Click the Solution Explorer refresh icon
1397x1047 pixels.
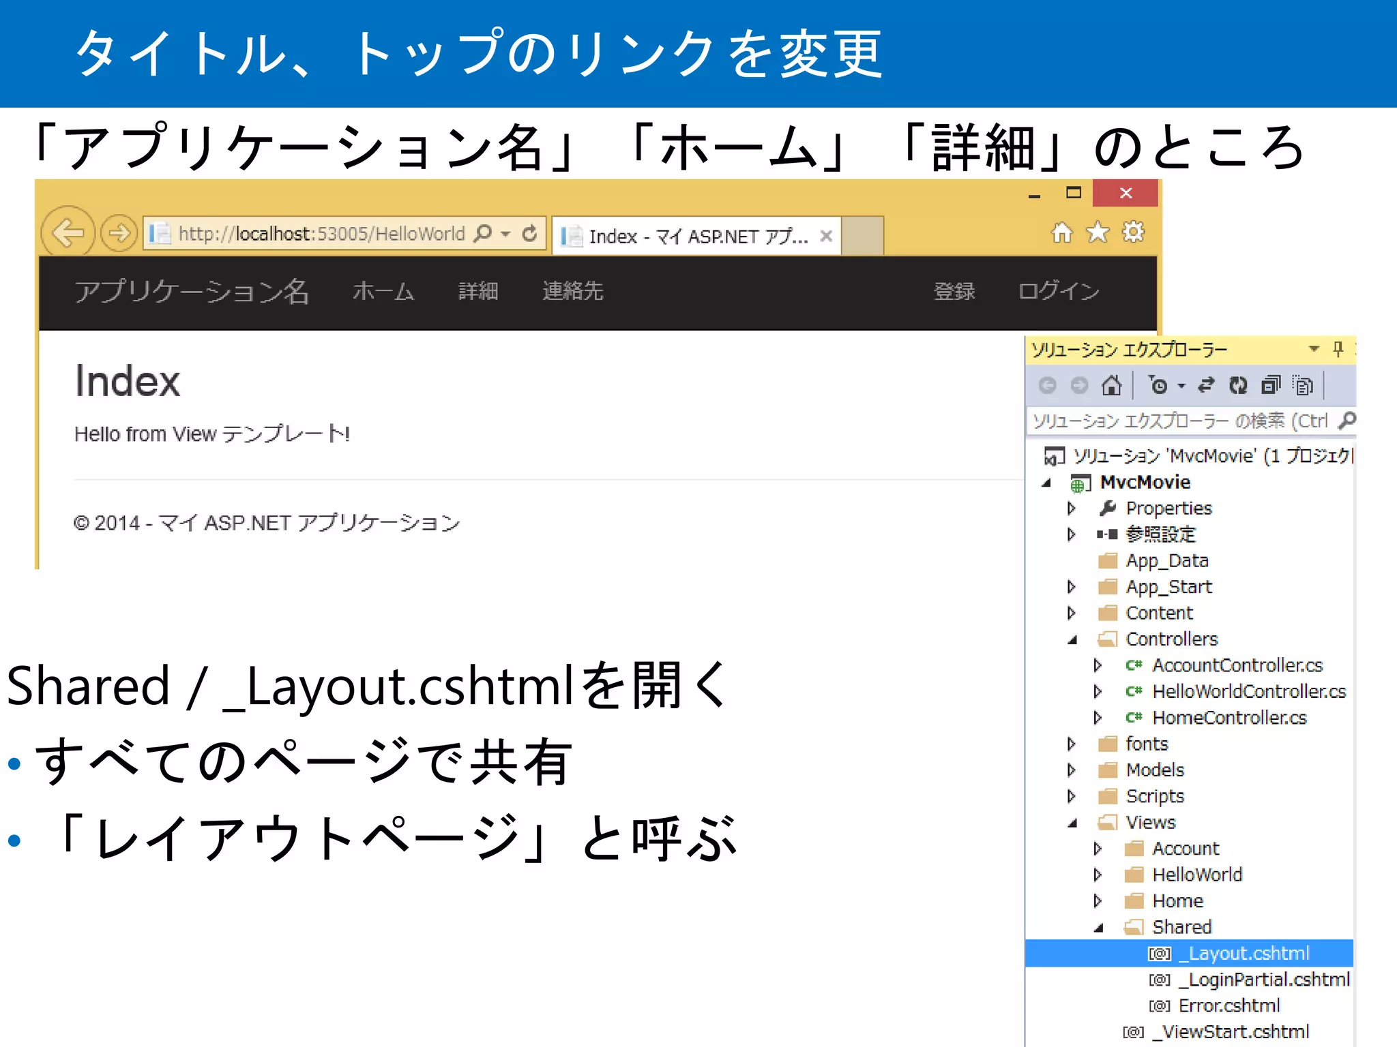pyautogui.click(x=1238, y=386)
